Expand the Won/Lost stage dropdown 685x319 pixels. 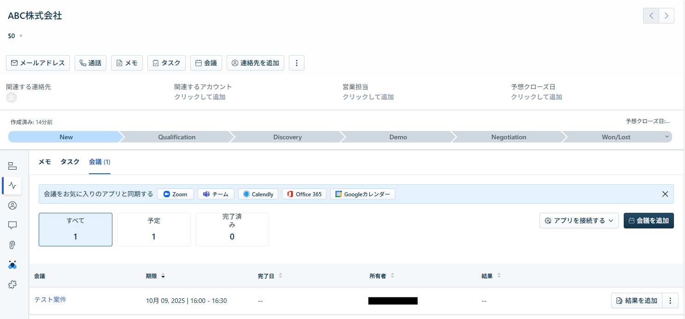[667, 137]
